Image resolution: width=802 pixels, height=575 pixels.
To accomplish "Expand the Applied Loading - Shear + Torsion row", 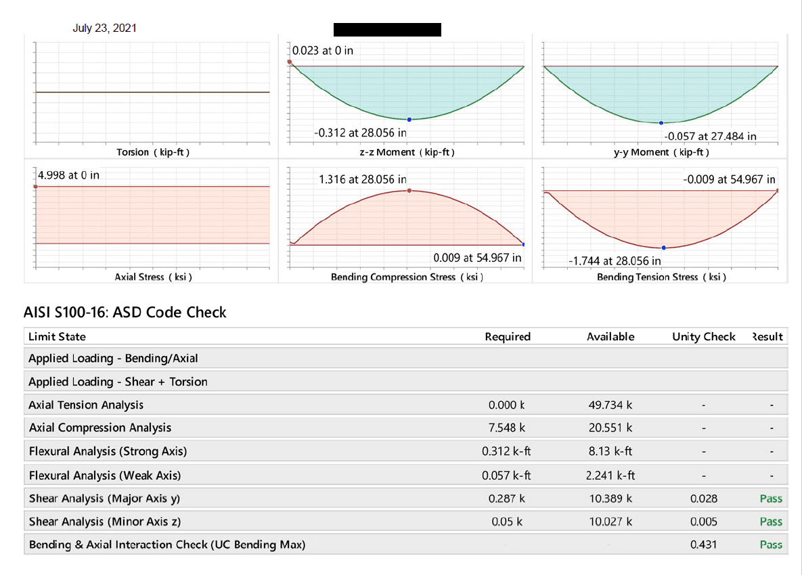I will pyautogui.click(x=118, y=382).
